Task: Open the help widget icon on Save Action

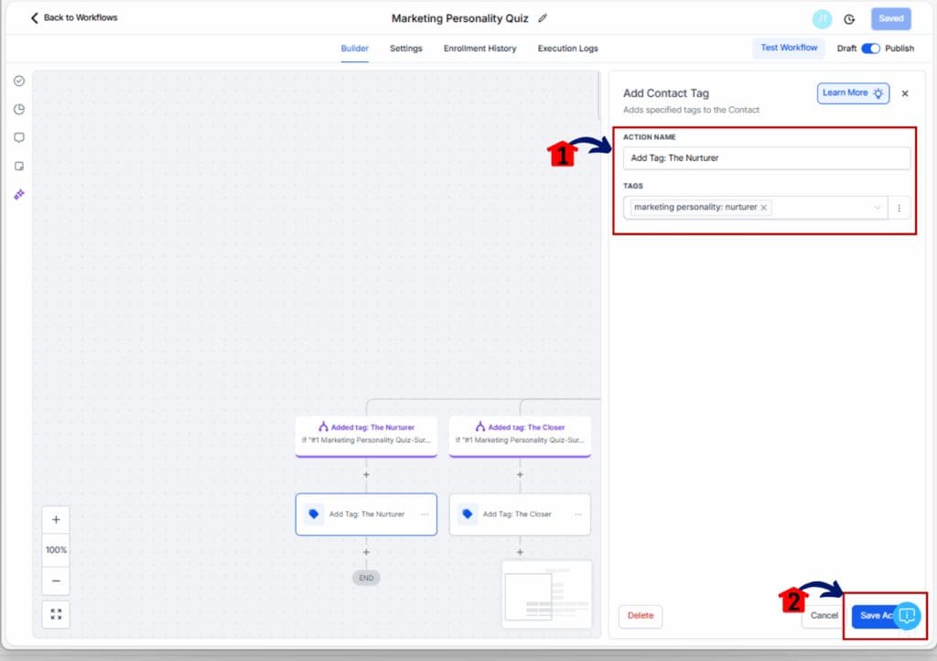Action: click(x=907, y=617)
